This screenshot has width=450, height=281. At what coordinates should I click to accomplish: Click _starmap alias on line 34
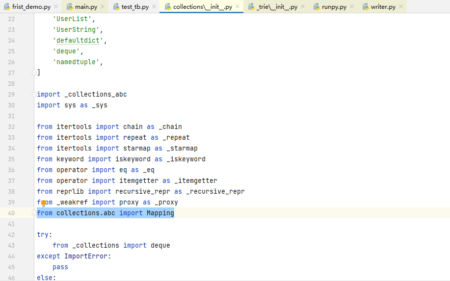[182, 148]
